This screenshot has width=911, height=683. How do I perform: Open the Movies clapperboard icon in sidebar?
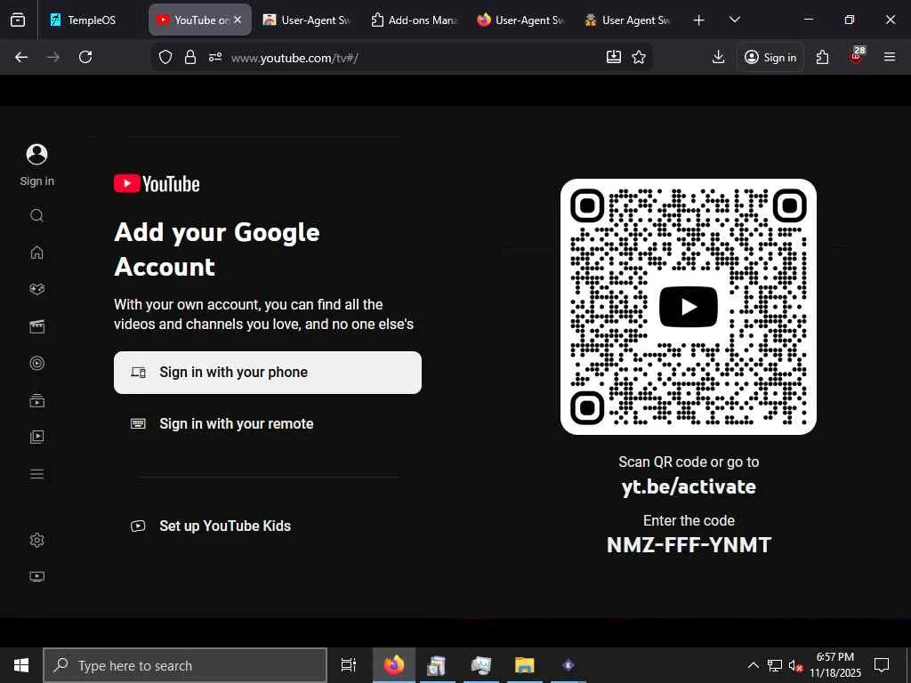pyautogui.click(x=36, y=326)
